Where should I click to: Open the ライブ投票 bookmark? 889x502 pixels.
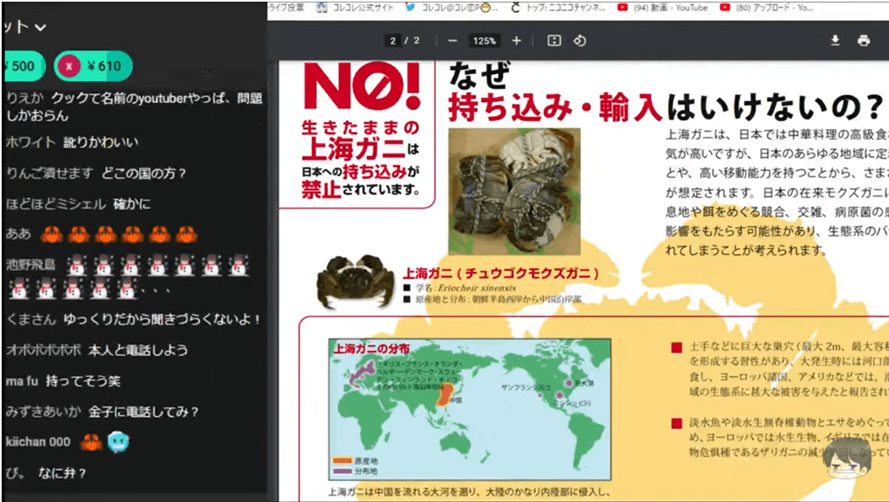pos(285,8)
